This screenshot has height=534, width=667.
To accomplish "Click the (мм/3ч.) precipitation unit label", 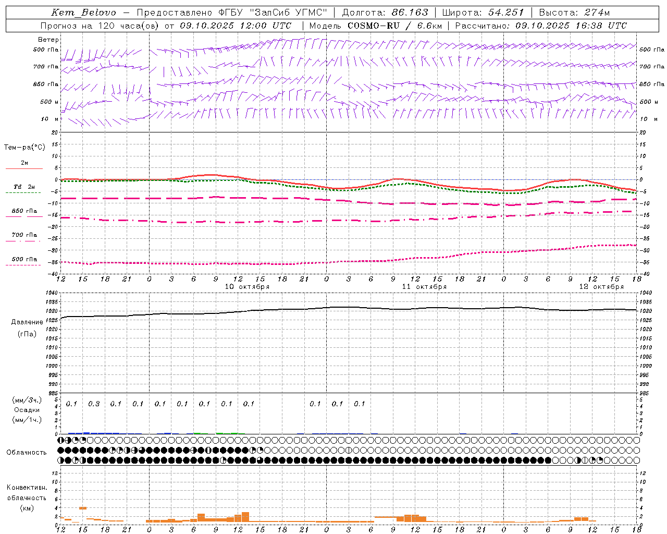I will 27,400.
